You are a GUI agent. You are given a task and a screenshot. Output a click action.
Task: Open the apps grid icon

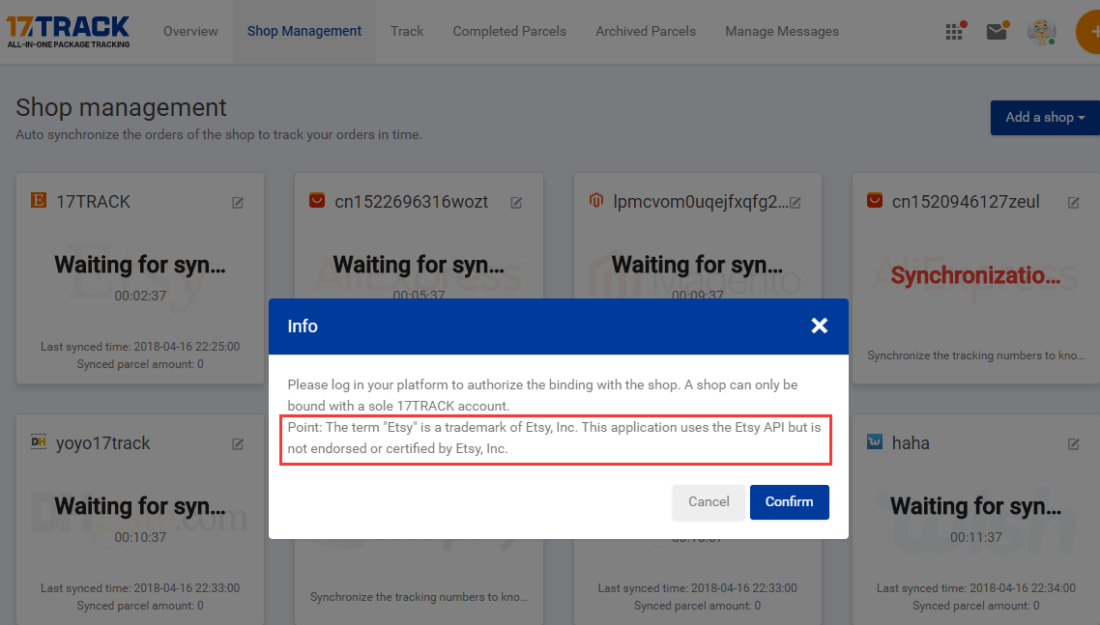pos(954,32)
